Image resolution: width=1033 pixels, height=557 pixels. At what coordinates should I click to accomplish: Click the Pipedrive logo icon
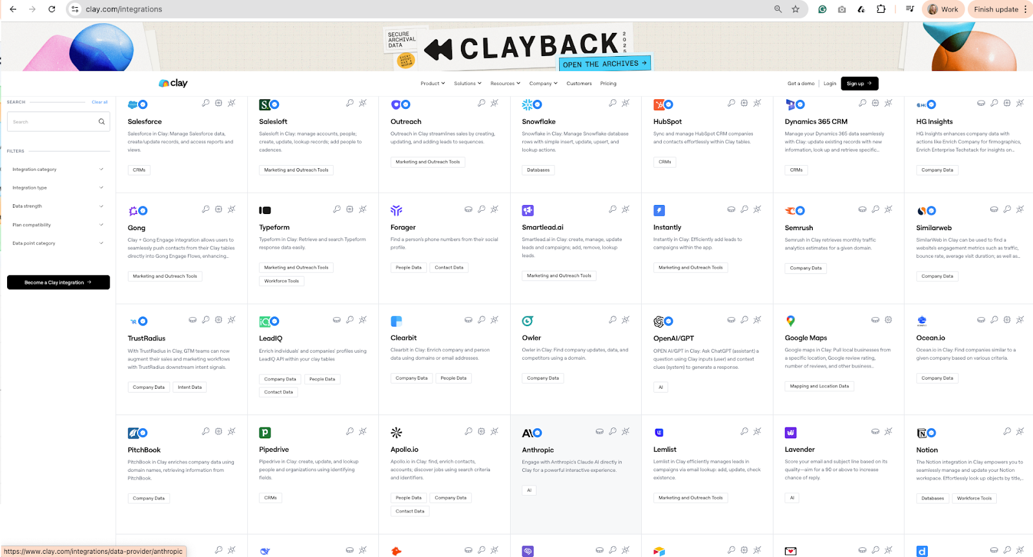[x=265, y=433]
